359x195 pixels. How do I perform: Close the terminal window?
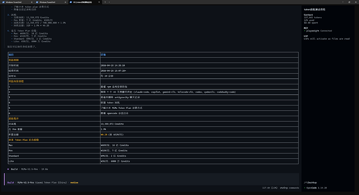[355, 2]
